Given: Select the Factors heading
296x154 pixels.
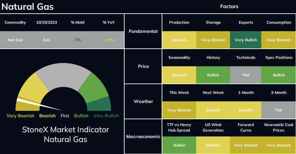Looking at the screenshot, I should [x=229, y=6].
